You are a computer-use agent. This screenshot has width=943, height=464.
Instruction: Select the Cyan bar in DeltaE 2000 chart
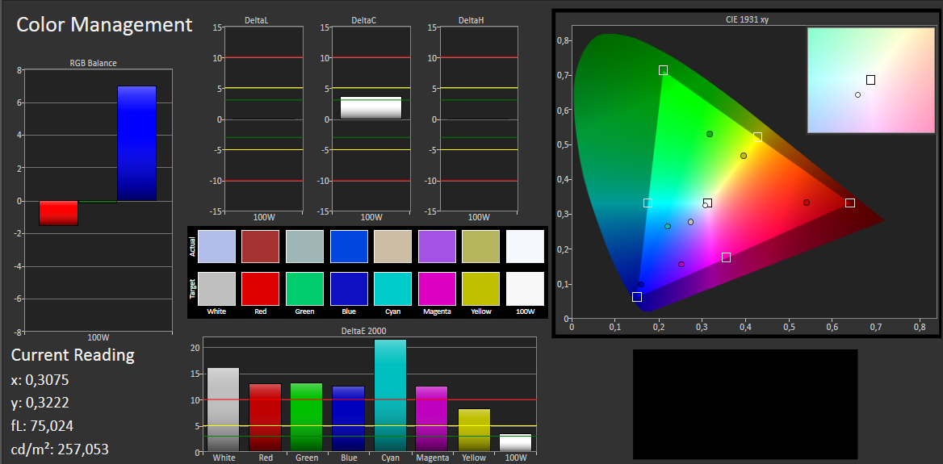390,395
